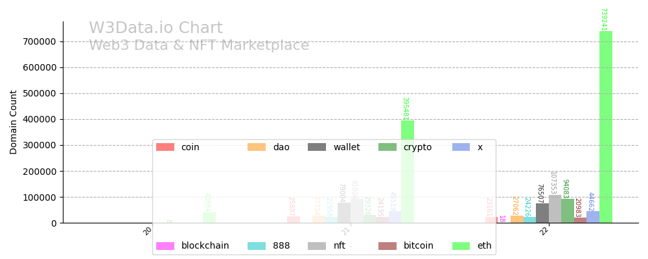The height and width of the screenshot is (259, 648).
Task: Click the W3Data.io Chart title
Action: (156, 28)
